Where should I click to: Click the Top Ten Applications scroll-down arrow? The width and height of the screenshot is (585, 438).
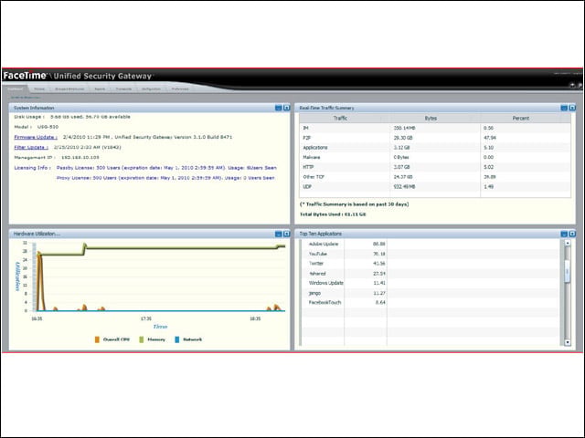pyautogui.click(x=568, y=342)
